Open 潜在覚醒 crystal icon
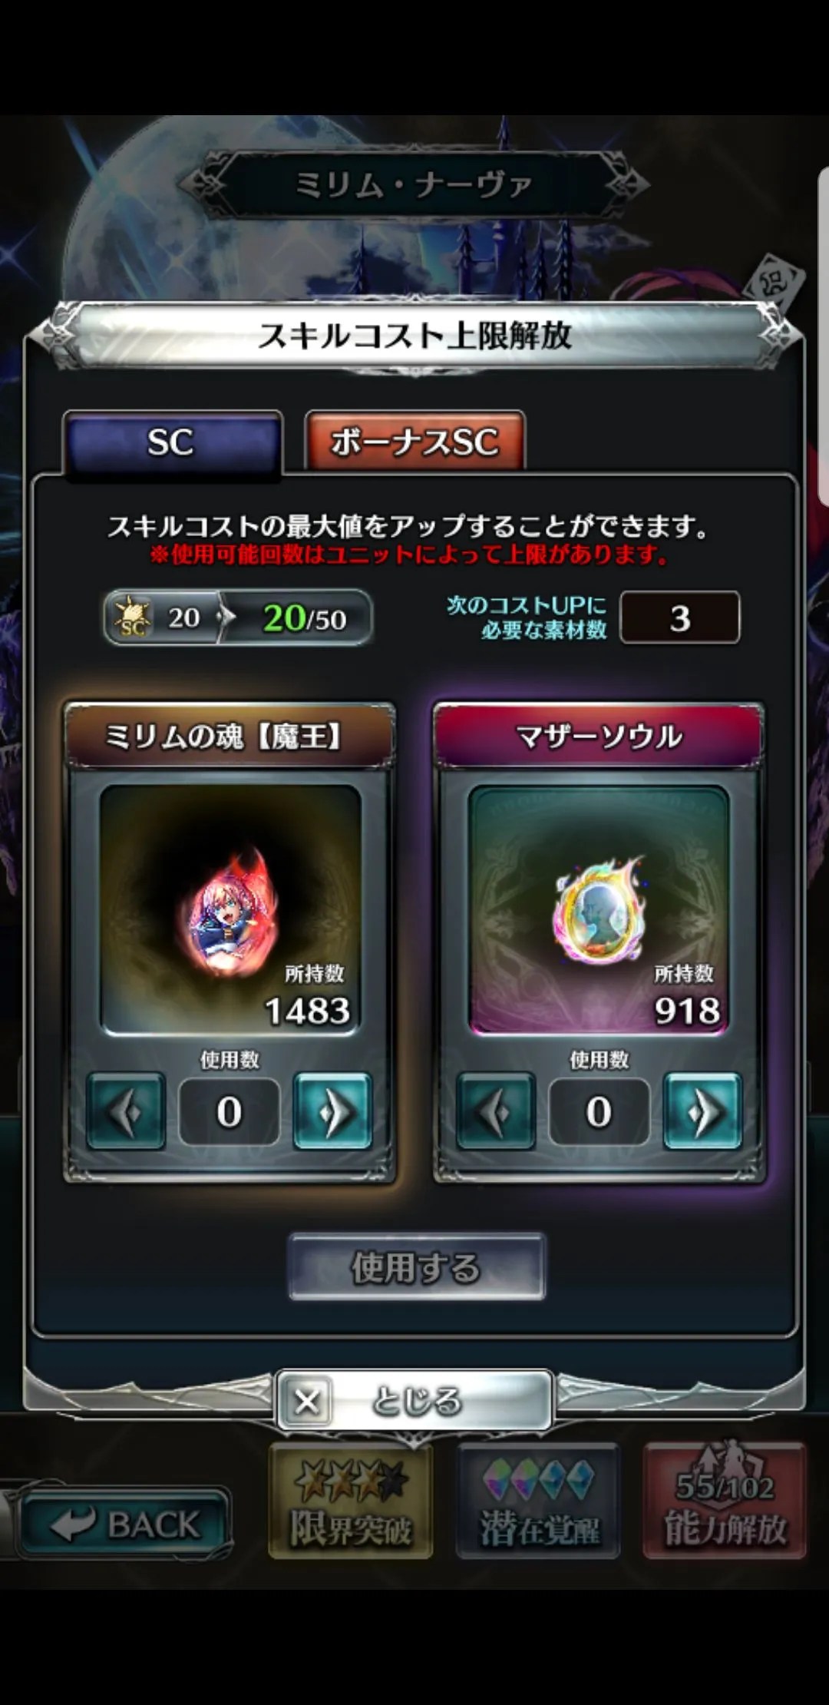This screenshot has width=829, height=1705. pyautogui.click(x=538, y=1501)
